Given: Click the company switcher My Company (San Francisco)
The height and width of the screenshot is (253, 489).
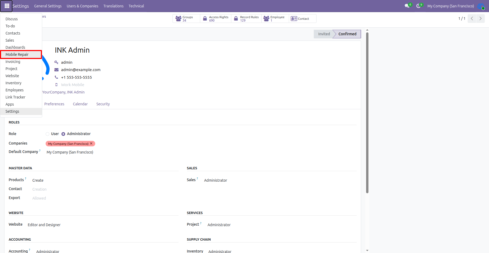Looking at the screenshot, I should point(450,6).
